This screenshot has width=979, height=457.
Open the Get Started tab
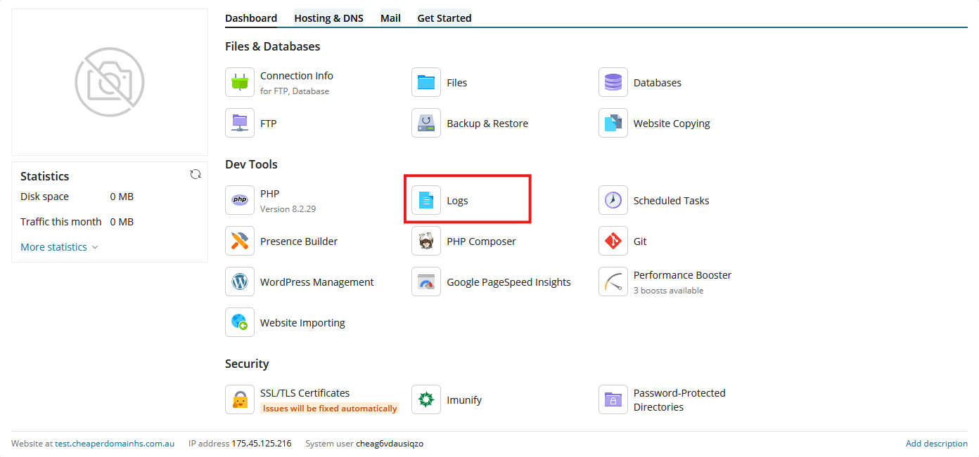444,18
